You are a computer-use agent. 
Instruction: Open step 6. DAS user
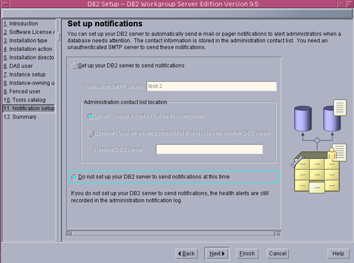point(18,66)
